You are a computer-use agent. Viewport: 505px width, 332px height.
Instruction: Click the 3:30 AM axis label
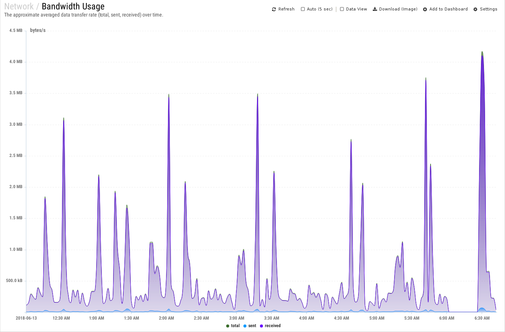tap(272, 318)
